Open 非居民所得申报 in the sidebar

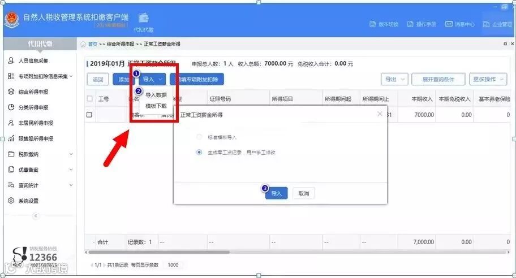(x=36, y=123)
